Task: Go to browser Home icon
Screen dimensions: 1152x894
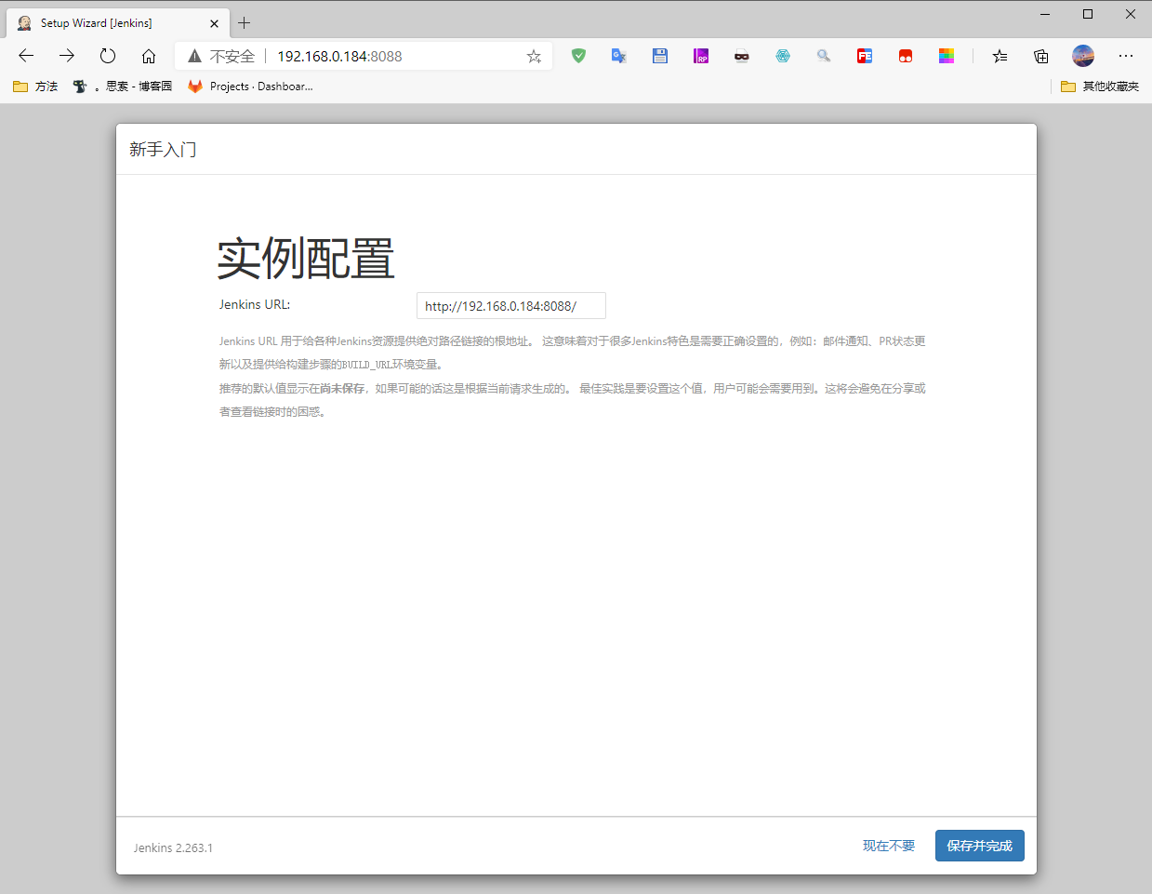Action: tap(149, 56)
